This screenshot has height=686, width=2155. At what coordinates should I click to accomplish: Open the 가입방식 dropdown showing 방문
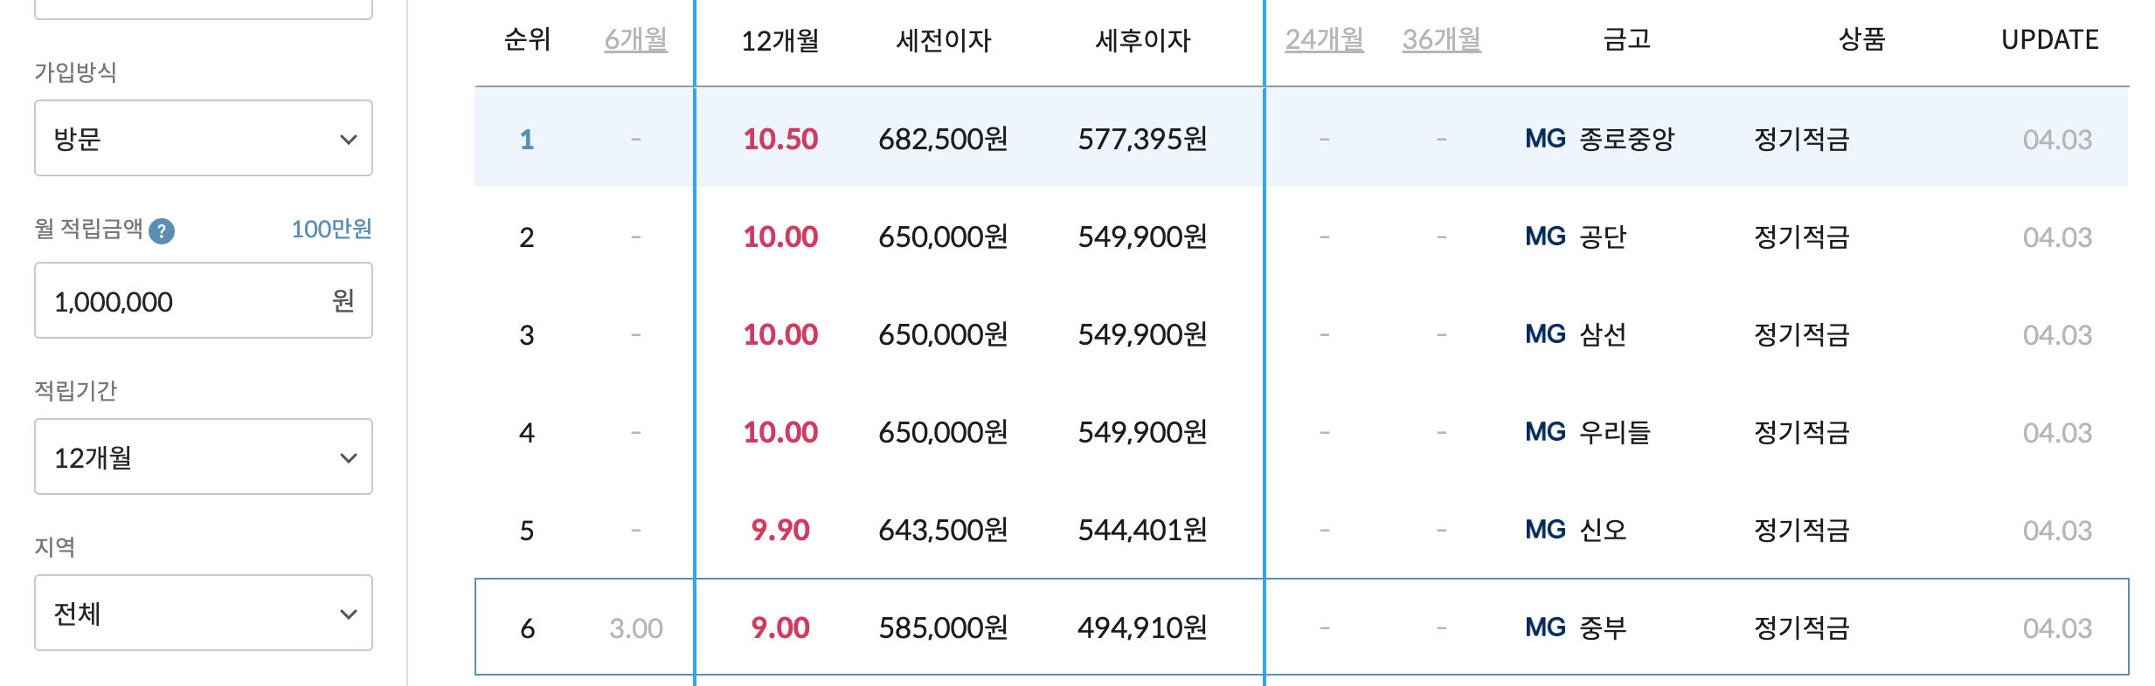coord(203,138)
